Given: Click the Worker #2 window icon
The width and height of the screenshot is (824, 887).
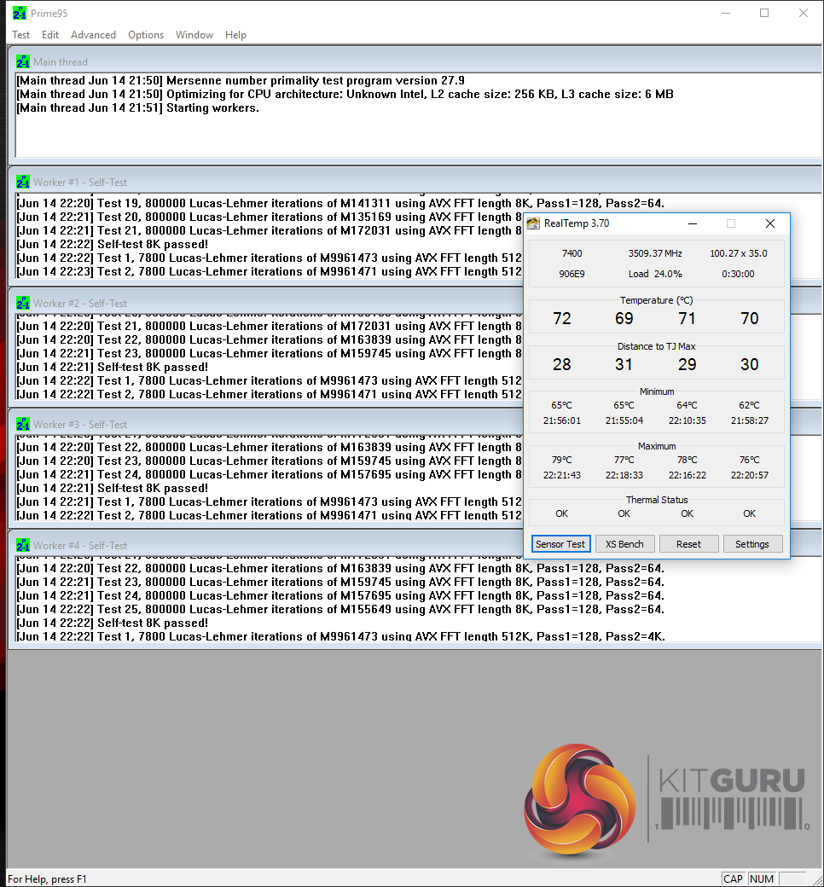Looking at the screenshot, I should pos(23,304).
